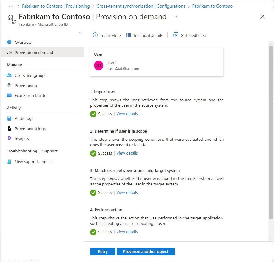The image size is (274, 262).
Task: Open more options ellipsis beside page title
Action: pos(177,17)
